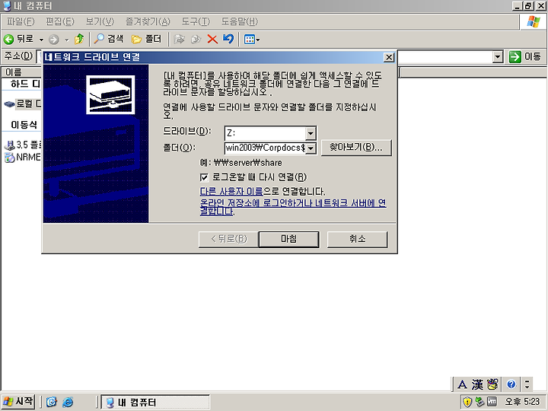Image resolution: width=548 pixels, height=411 pixels.
Task: Toggle the 폴더 folders pane button
Action: (x=146, y=39)
